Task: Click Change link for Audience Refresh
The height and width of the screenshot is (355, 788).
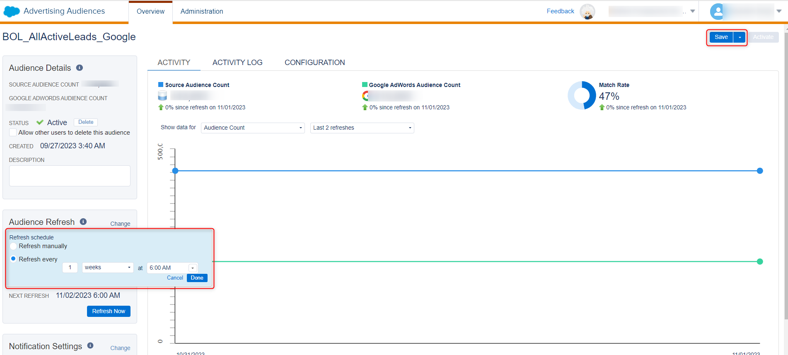Action: click(120, 224)
